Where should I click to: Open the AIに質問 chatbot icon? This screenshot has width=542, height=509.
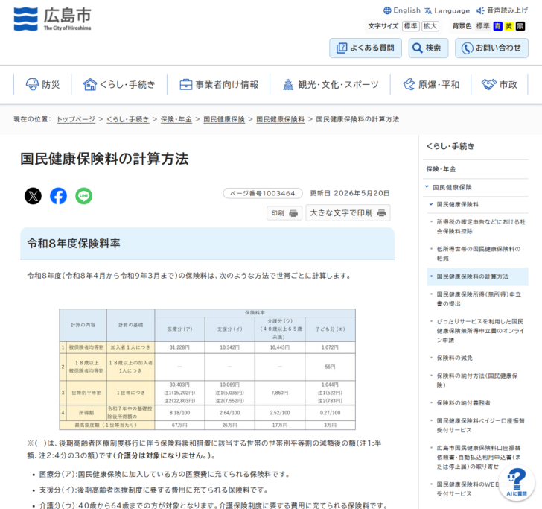tap(517, 482)
